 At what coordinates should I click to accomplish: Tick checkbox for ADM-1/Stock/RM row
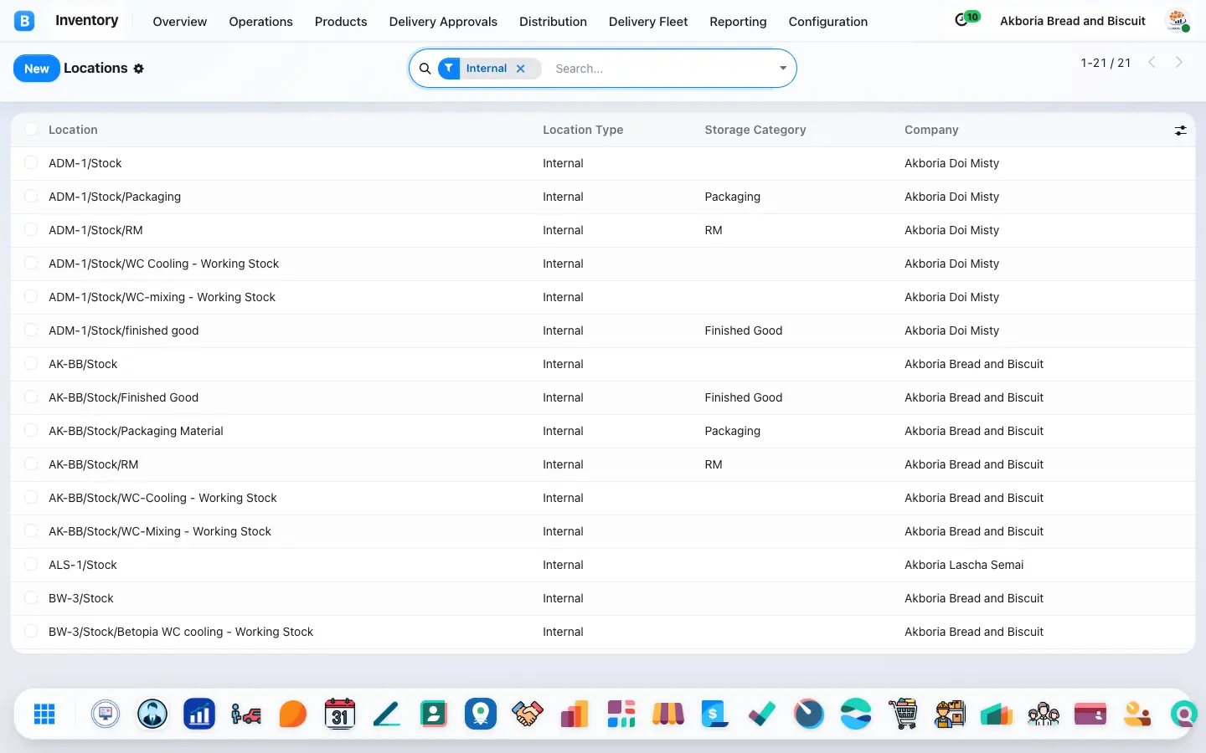(31, 229)
